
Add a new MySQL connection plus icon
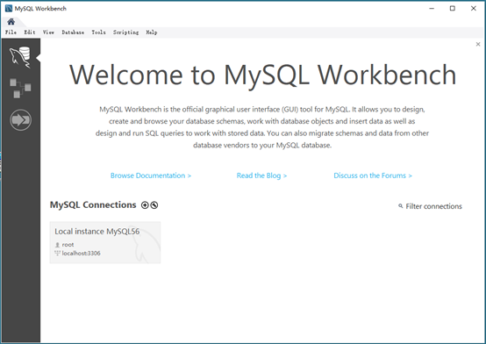(145, 205)
